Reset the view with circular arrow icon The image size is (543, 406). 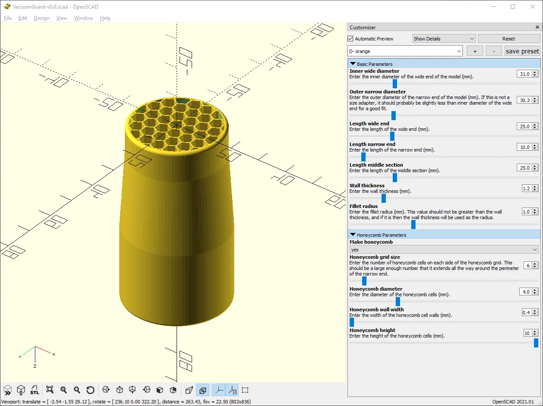(90, 390)
